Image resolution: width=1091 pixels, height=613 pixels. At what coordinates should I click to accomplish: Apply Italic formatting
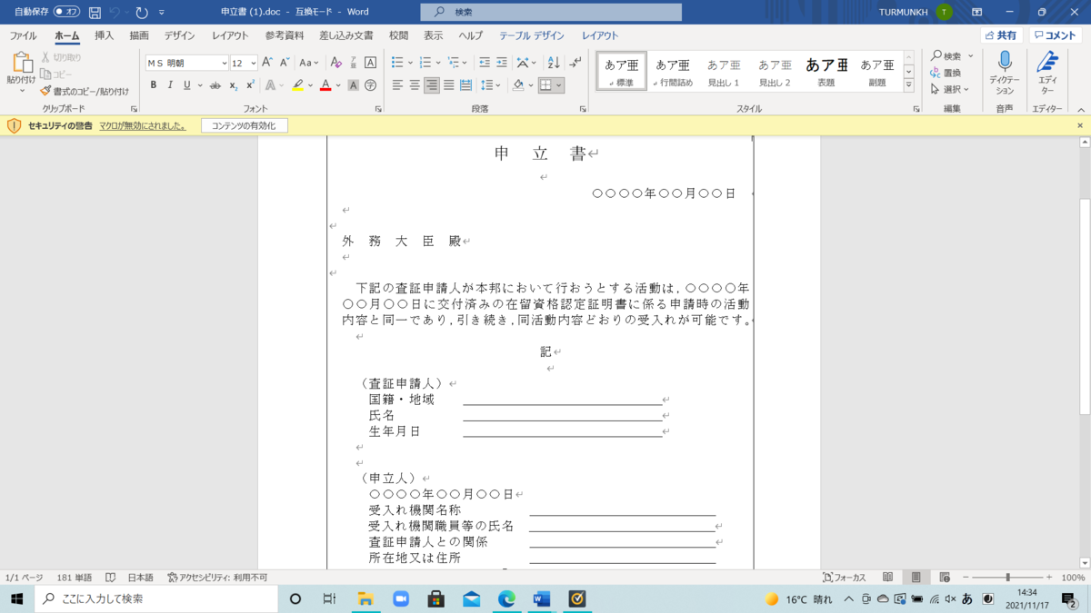point(170,85)
